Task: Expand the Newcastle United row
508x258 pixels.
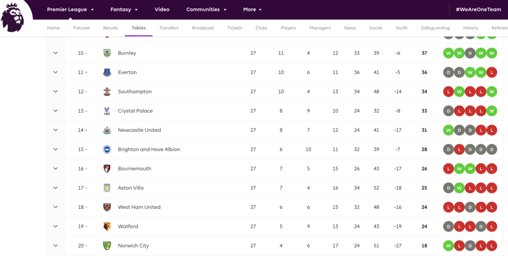Action: [56, 130]
